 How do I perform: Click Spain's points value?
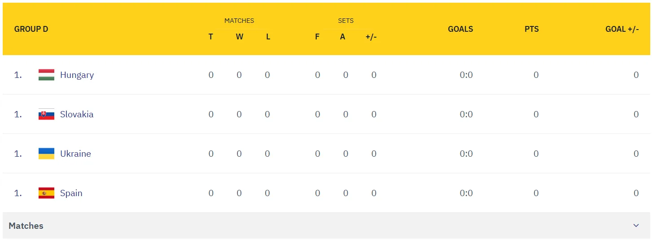536,193
